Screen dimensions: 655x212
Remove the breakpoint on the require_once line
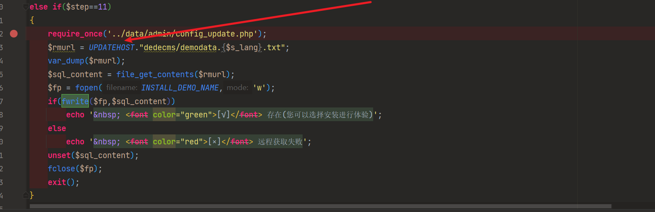[x=14, y=34]
